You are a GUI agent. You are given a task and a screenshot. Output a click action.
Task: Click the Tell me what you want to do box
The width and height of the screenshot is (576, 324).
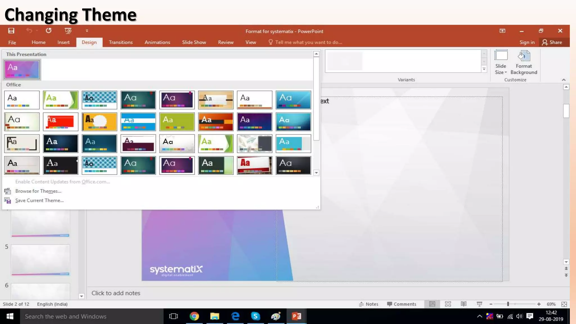click(x=305, y=42)
